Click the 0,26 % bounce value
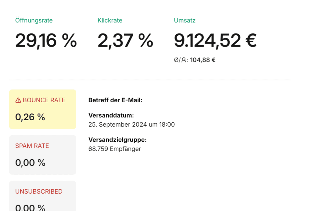 (30, 117)
